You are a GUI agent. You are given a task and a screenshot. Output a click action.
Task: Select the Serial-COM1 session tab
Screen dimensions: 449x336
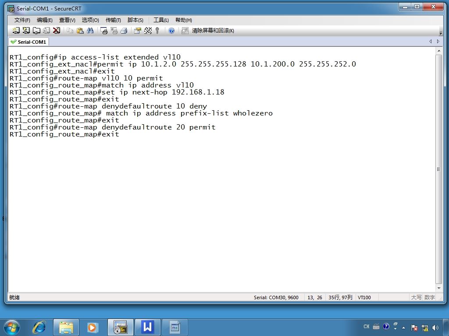click(x=29, y=42)
